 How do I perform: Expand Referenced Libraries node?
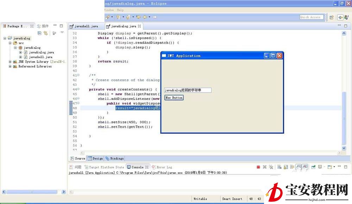click(x=10, y=66)
